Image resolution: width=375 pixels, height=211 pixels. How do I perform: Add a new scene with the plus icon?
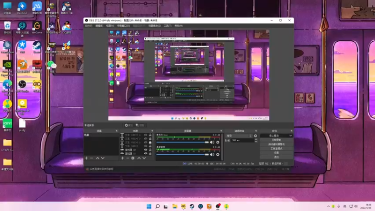pyautogui.click(x=86, y=158)
